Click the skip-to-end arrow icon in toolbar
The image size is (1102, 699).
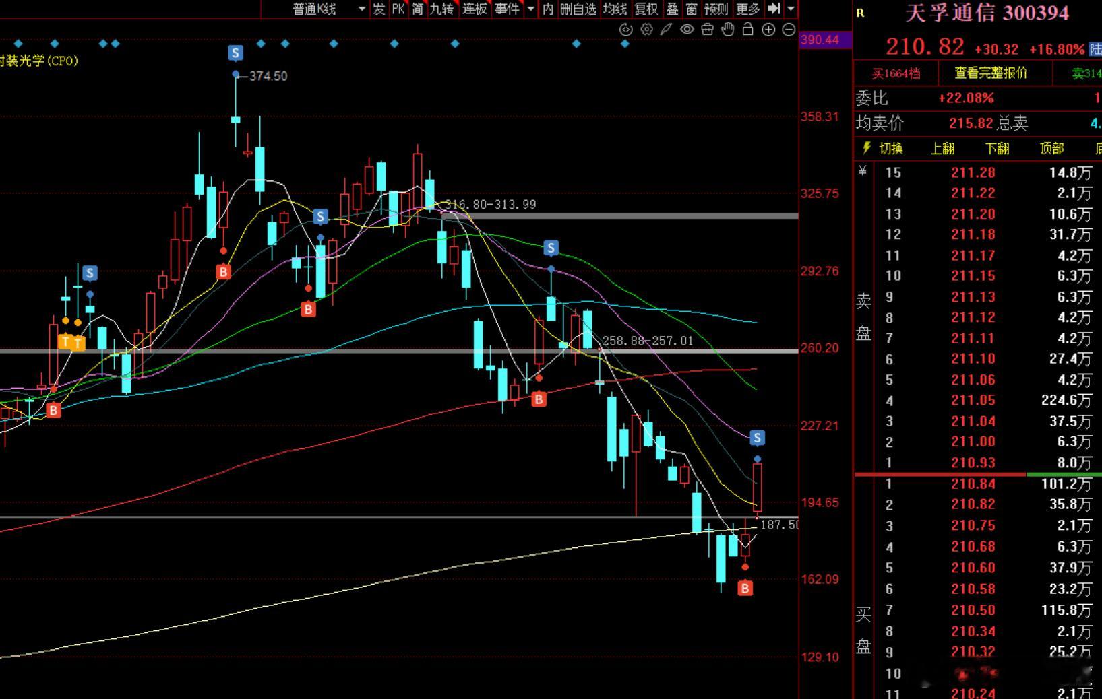[x=774, y=9]
